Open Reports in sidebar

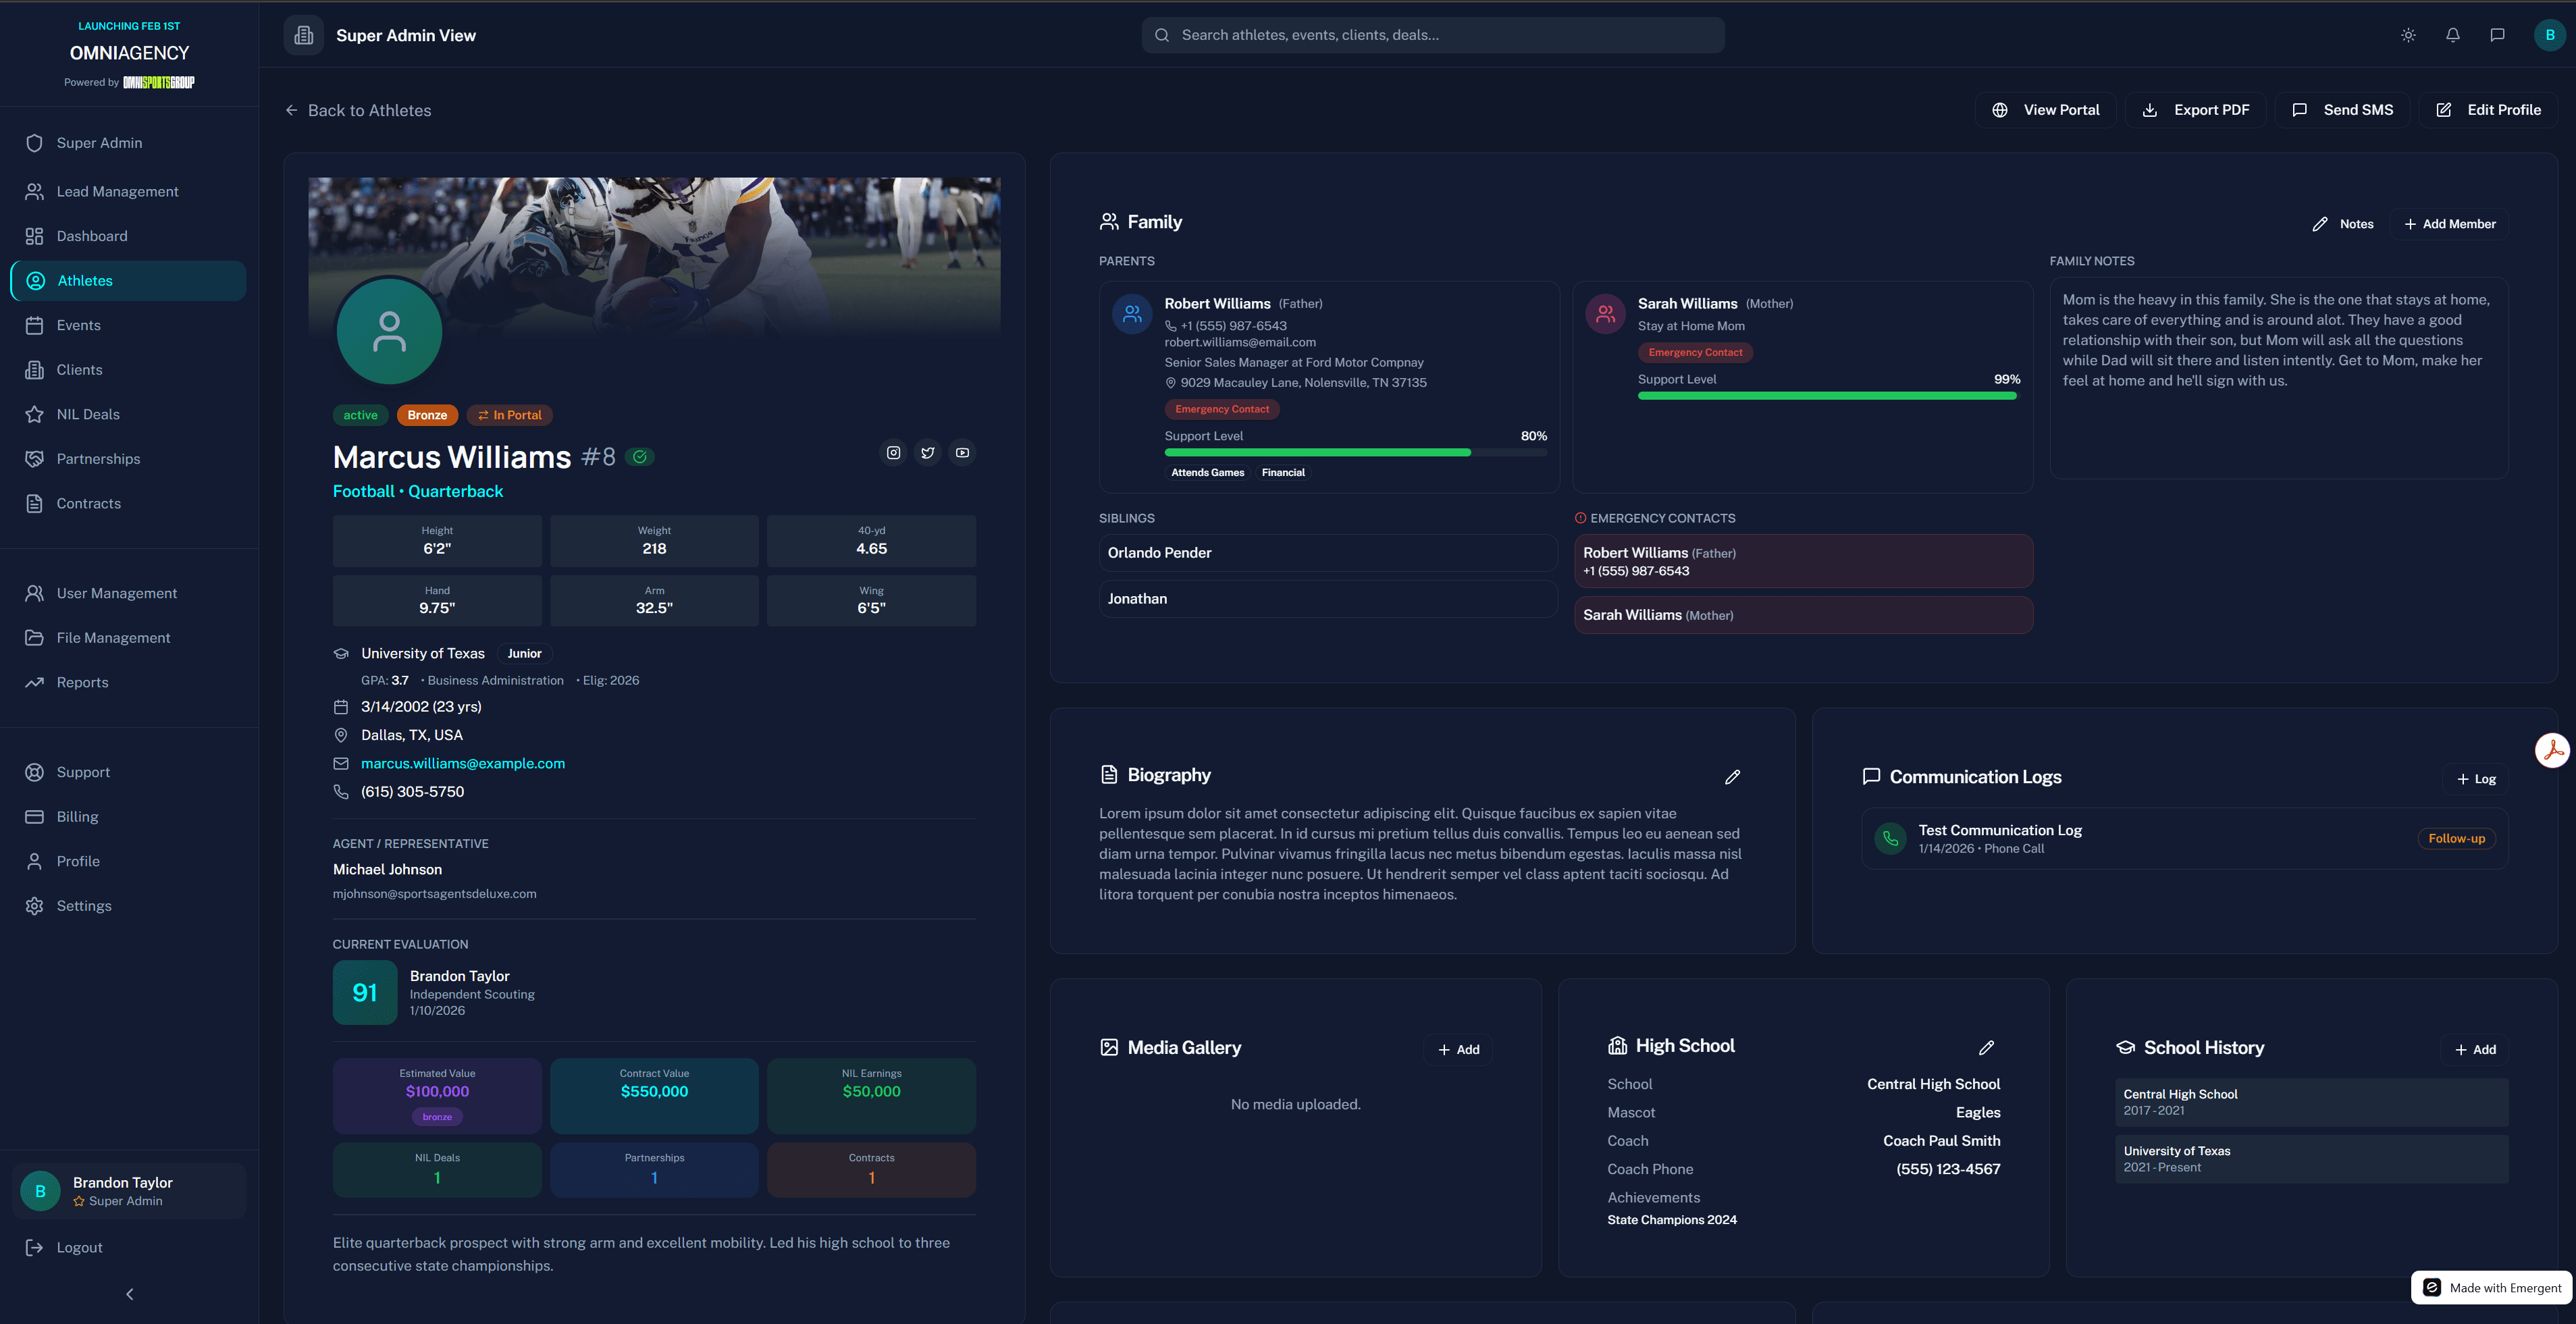[x=129, y=682]
